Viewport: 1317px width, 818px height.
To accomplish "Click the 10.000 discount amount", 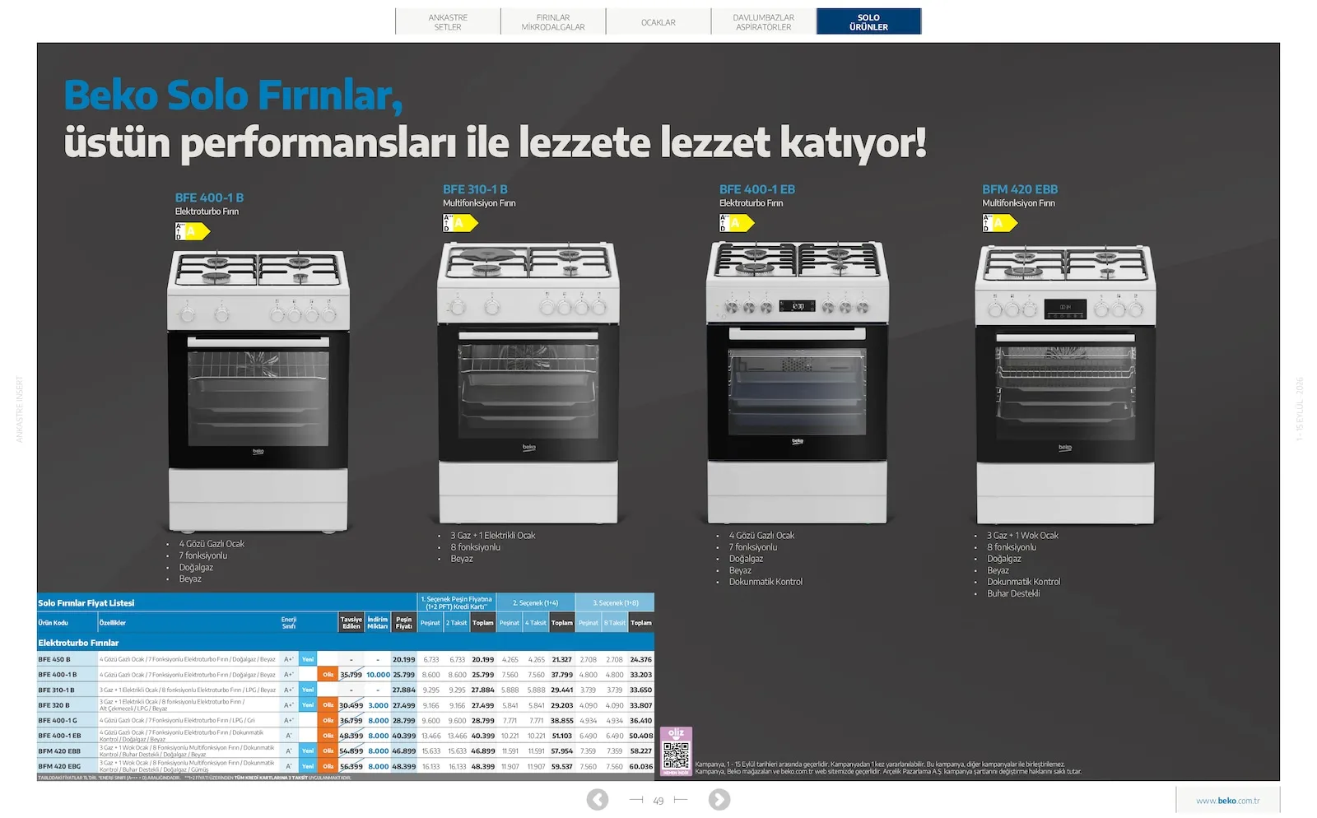I will coord(378,675).
